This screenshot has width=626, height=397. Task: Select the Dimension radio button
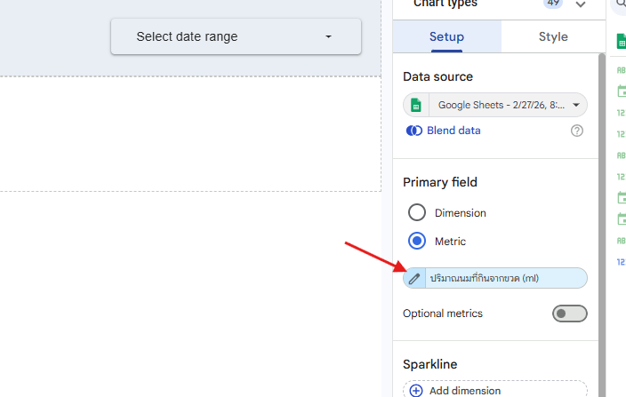click(x=417, y=213)
